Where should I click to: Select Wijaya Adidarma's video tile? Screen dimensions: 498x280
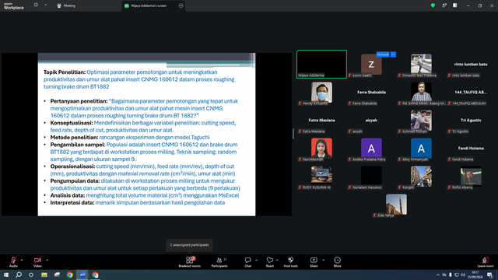click(321, 64)
